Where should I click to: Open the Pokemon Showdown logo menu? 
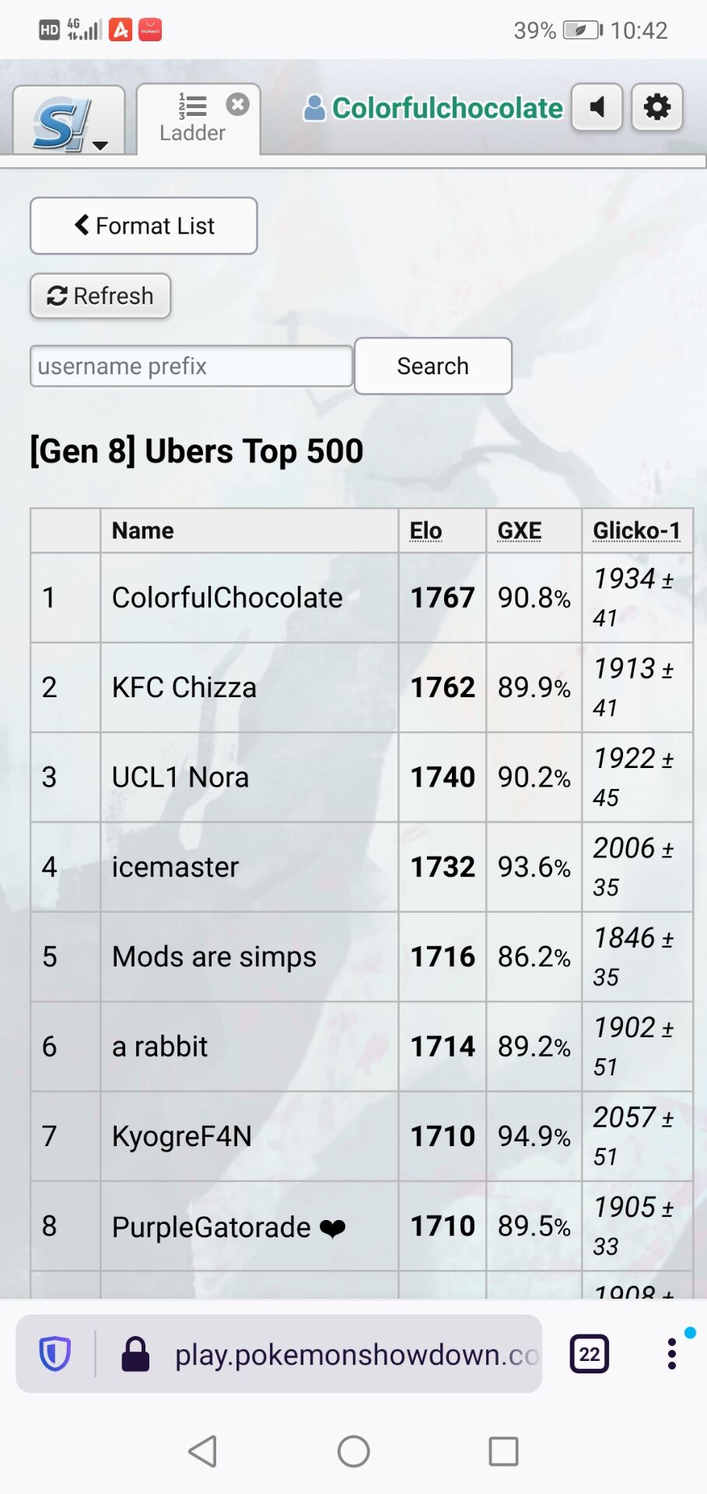point(68,122)
